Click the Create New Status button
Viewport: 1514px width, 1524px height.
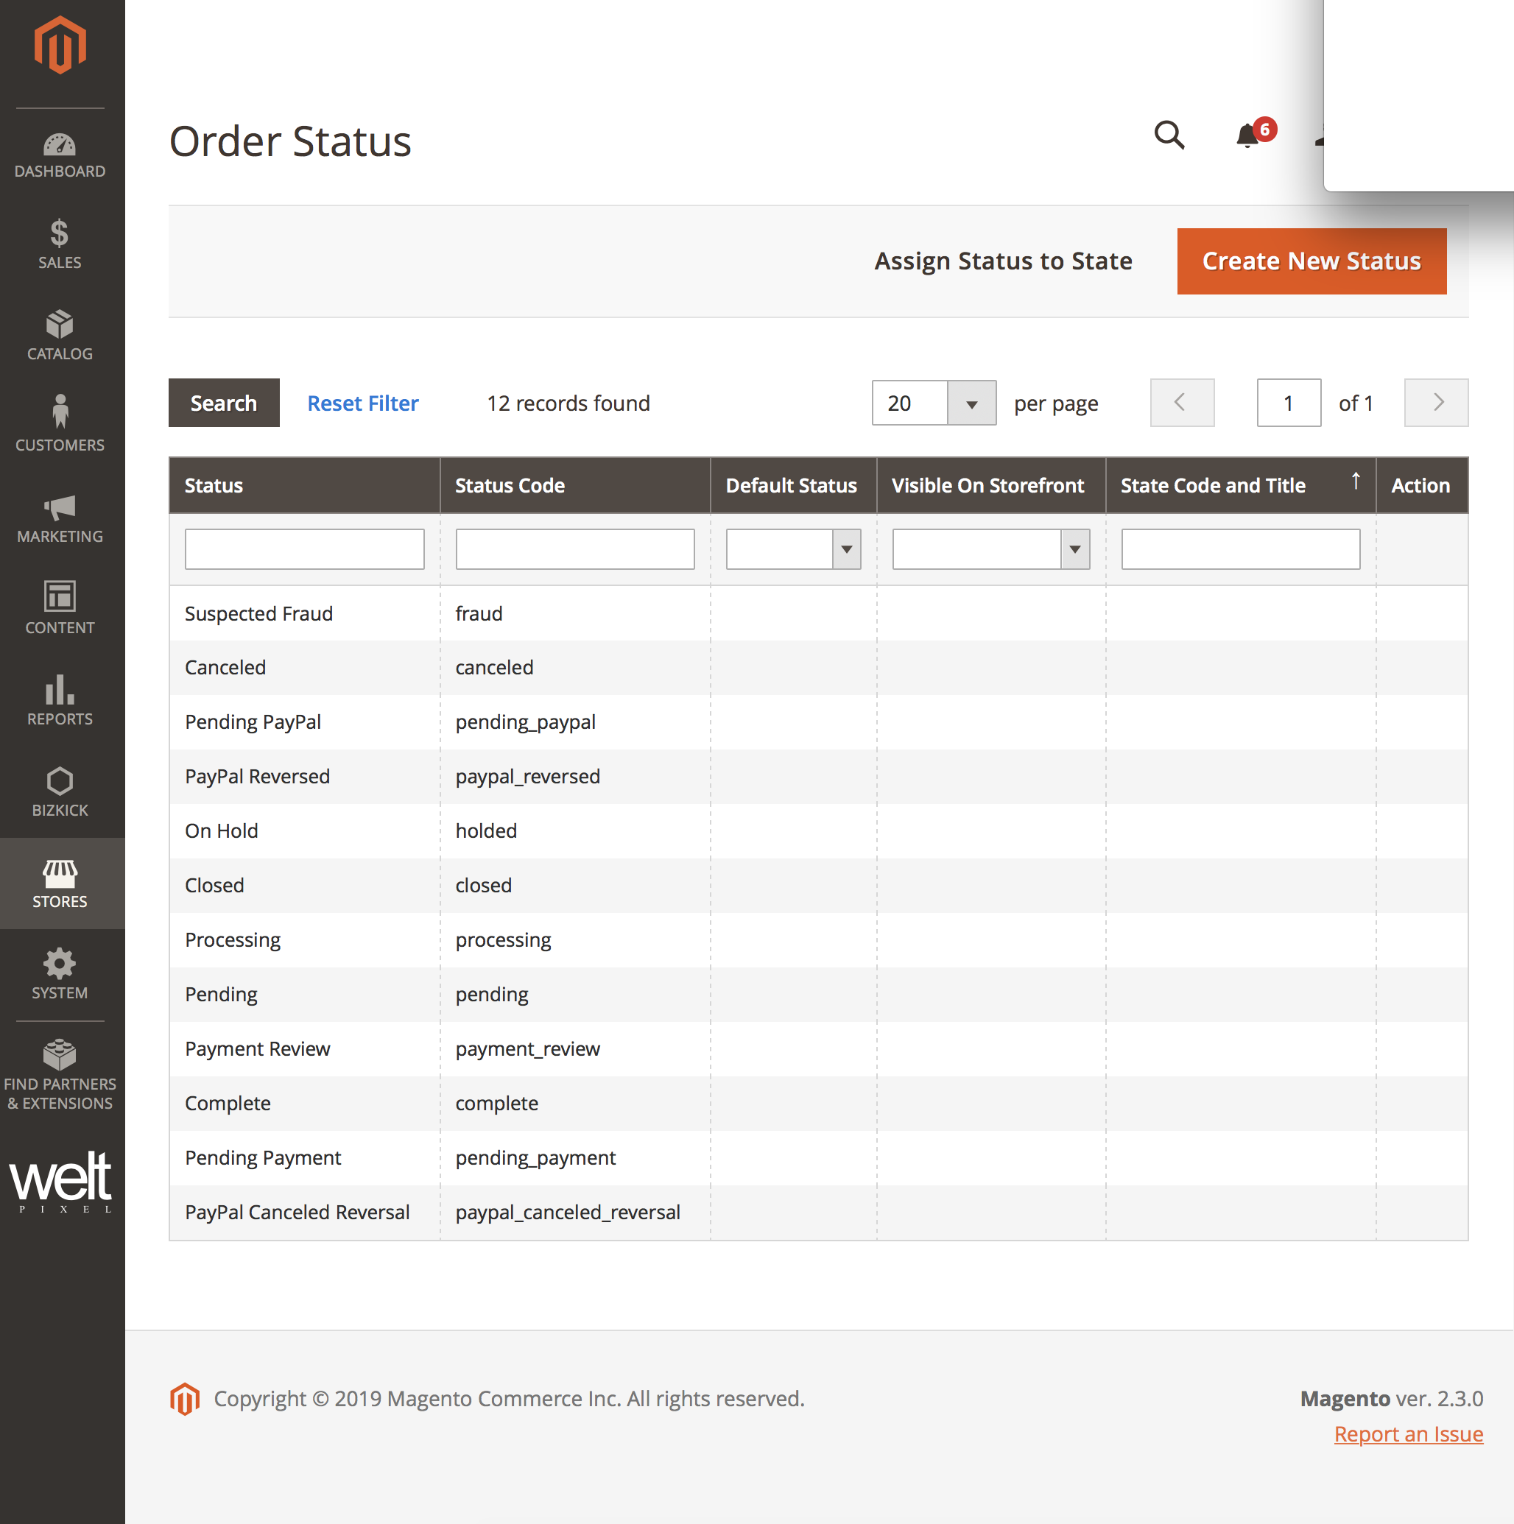click(1310, 261)
